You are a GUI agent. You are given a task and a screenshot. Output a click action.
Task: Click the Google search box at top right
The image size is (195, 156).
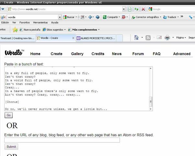pyautogui.click(x=173, y=9)
